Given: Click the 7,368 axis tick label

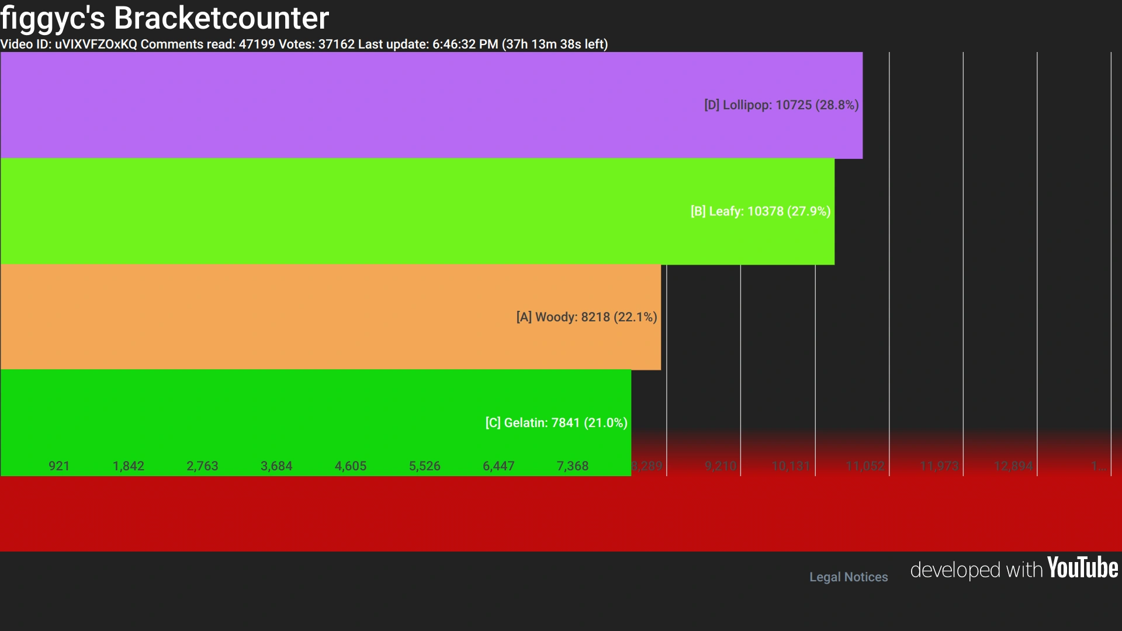Looking at the screenshot, I should click(x=573, y=466).
